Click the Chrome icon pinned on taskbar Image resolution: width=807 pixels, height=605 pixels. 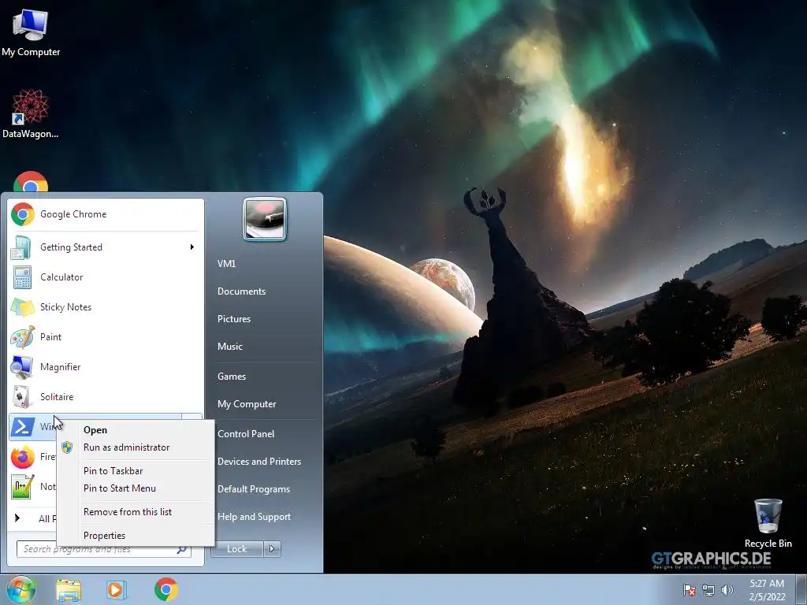(166, 589)
